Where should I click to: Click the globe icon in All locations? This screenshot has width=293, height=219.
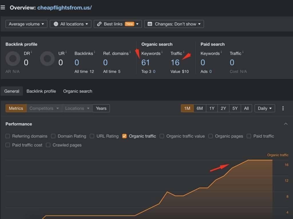[x=56, y=24]
